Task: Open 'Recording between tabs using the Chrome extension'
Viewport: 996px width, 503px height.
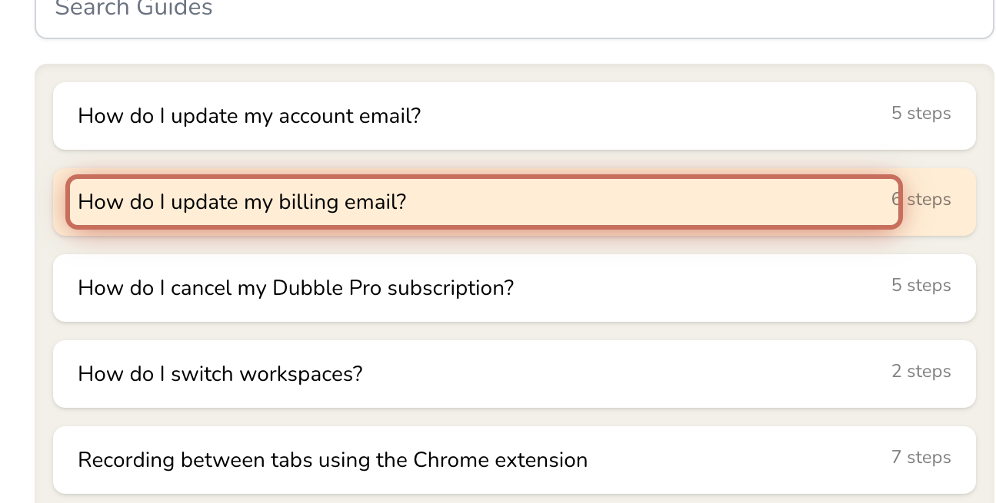Action: click(332, 460)
